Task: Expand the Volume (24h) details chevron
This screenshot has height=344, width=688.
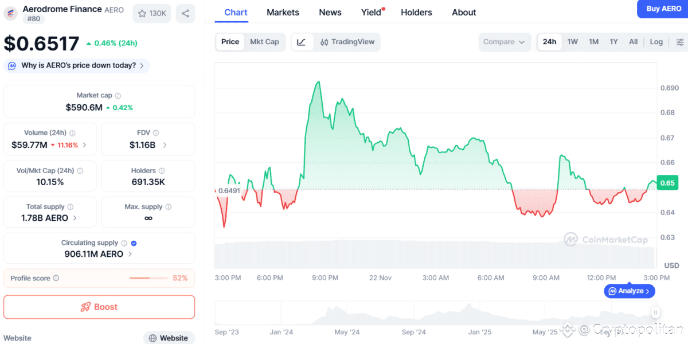Action: (85, 145)
